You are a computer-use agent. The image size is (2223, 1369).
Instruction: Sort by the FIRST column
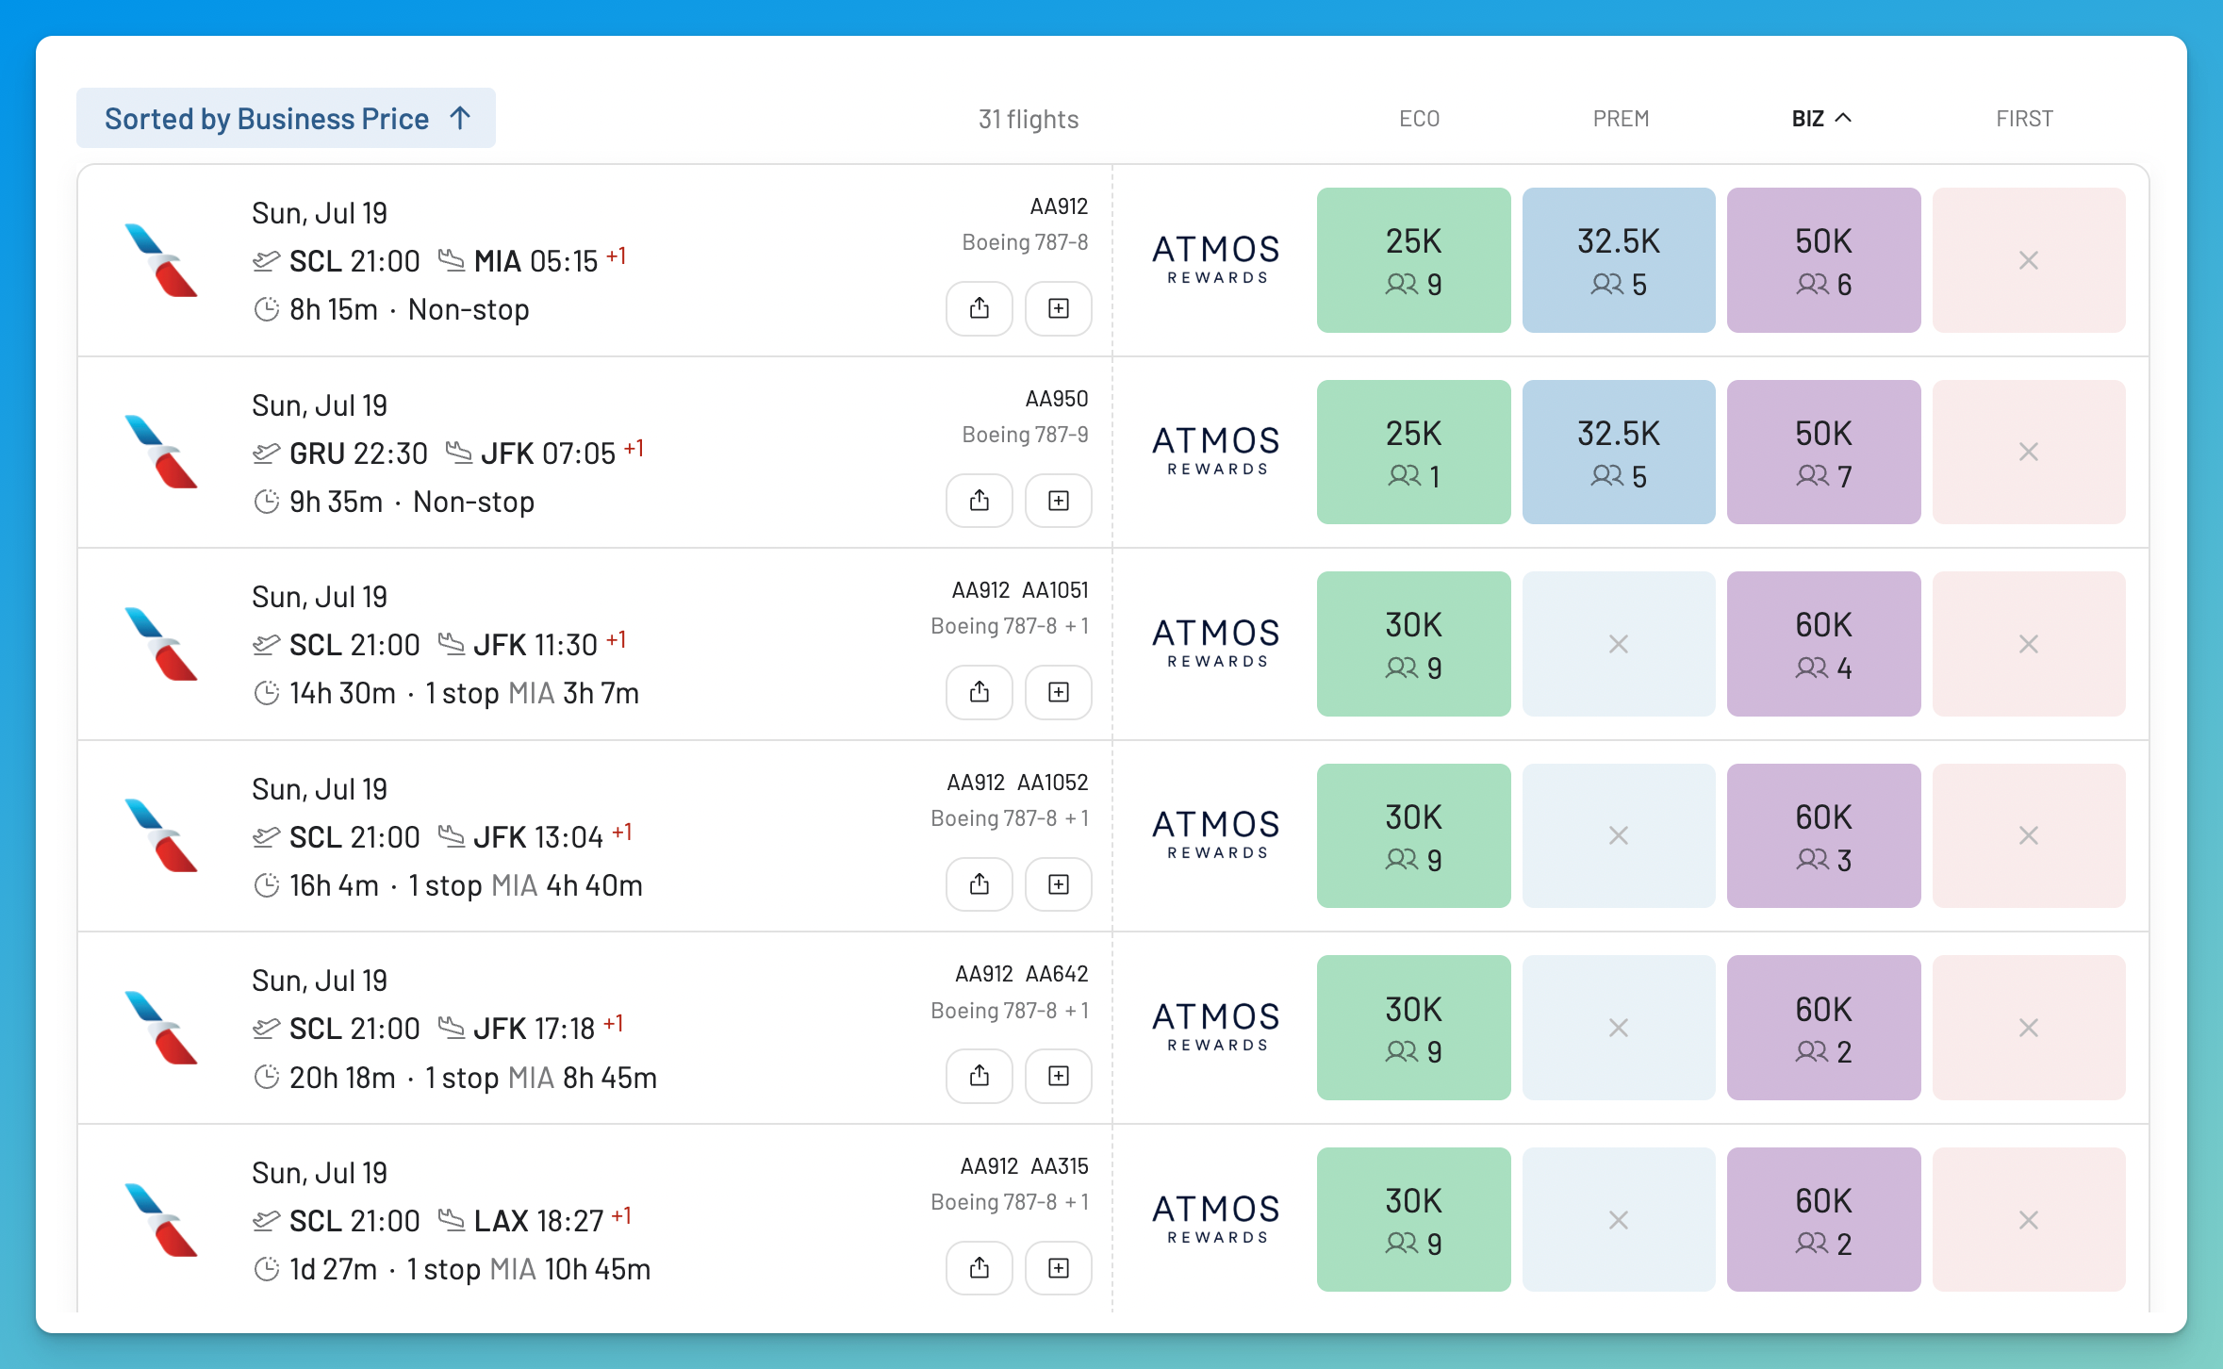2024,119
